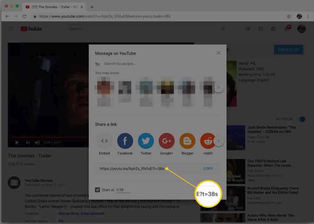Click the video progress bar
This screenshot has height=224, width=314.
pyautogui.click(x=50, y=137)
